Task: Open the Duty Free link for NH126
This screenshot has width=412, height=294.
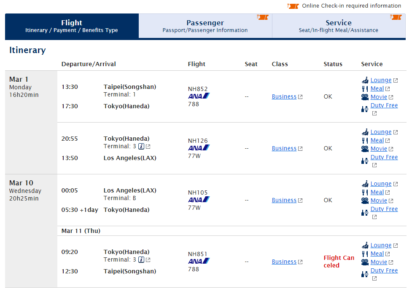Action: point(384,157)
